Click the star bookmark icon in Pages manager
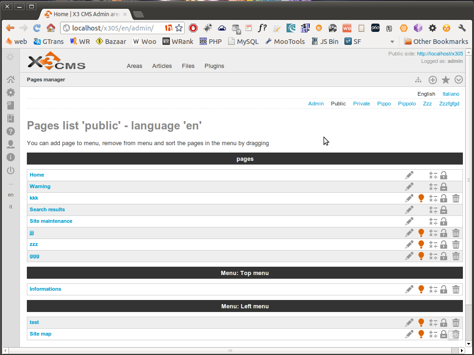 (x=445, y=80)
